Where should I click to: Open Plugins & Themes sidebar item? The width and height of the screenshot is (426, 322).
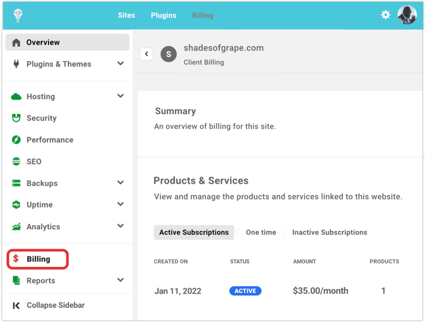point(59,64)
